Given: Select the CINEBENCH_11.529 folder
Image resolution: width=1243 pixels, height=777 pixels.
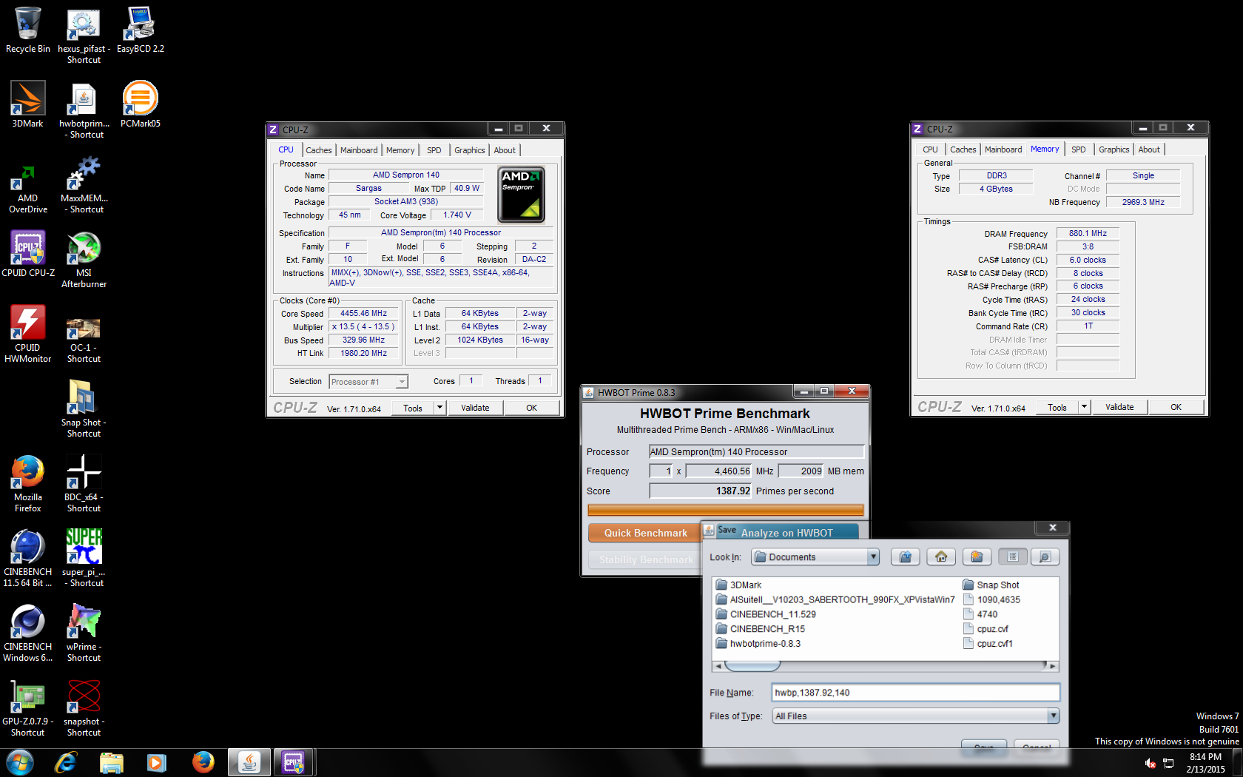Looking at the screenshot, I should click(x=766, y=614).
